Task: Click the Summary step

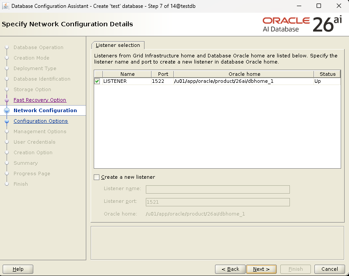Action: click(x=25, y=163)
